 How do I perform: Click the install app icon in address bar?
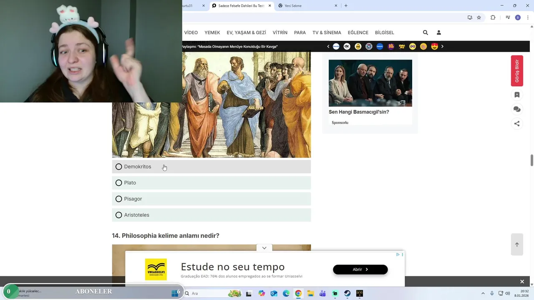[x=470, y=17]
